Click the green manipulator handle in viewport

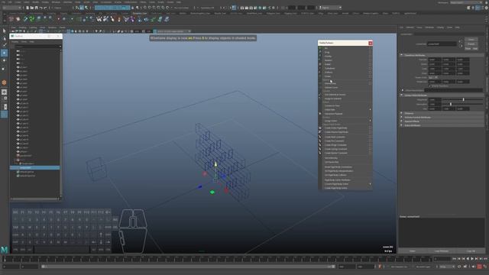point(212,192)
